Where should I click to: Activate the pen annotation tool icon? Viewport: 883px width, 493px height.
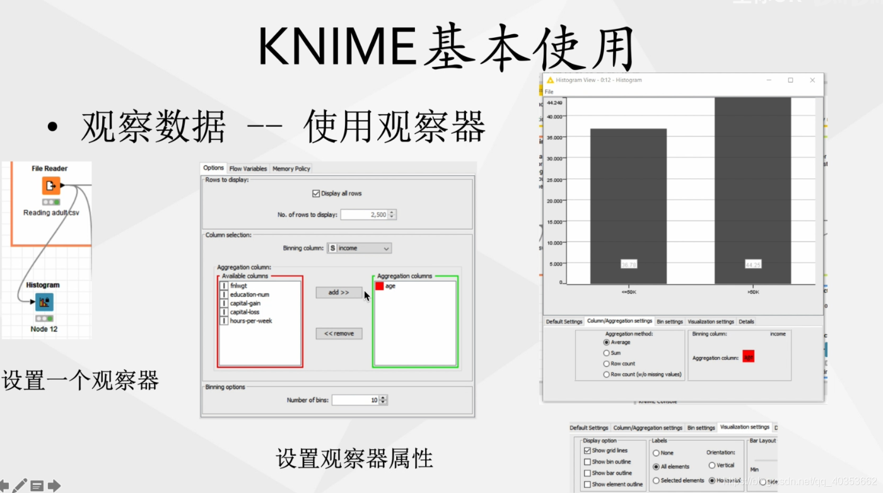20,485
